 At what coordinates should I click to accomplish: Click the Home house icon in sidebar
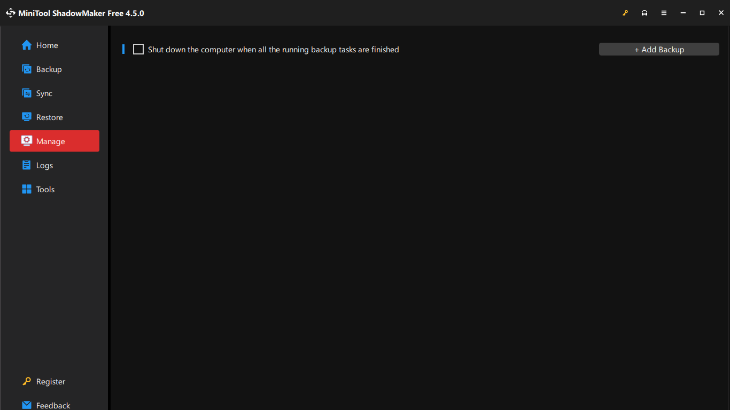pos(26,45)
